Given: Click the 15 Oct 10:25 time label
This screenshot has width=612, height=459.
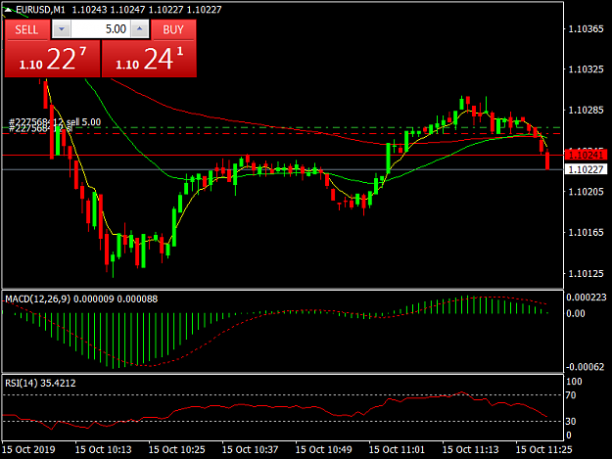Looking at the screenshot, I should [x=177, y=449].
